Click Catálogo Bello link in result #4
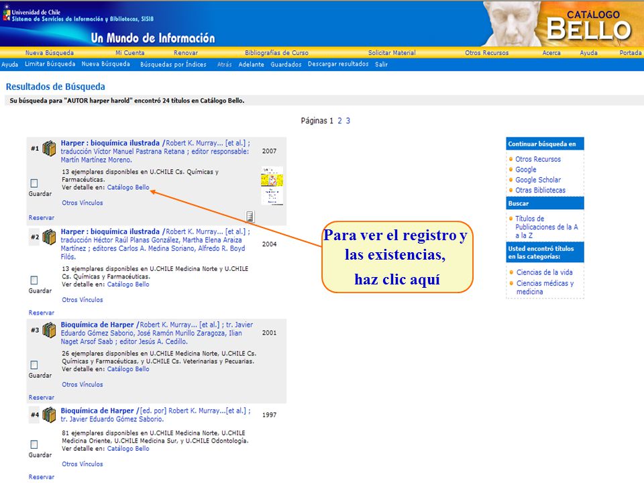 point(128,449)
